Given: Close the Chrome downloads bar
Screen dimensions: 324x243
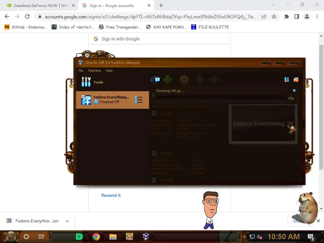Looking at the screenshot, I should [318, 221].
